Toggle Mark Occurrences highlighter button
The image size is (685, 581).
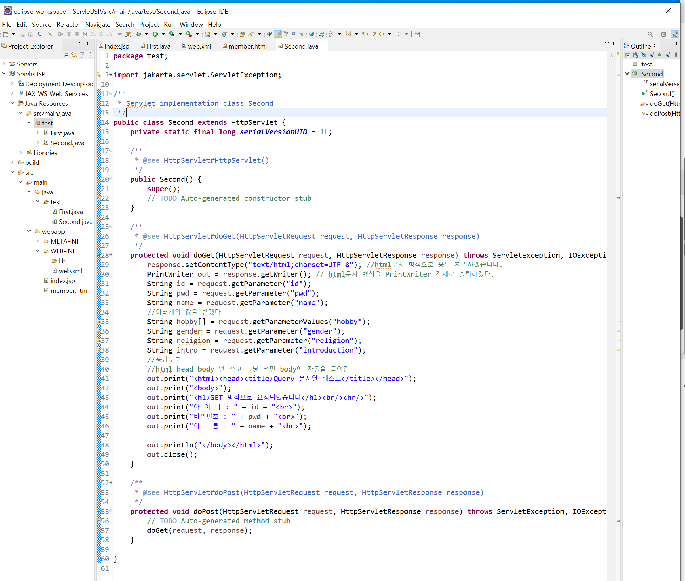pyautogui.click(x=278, y=34)
